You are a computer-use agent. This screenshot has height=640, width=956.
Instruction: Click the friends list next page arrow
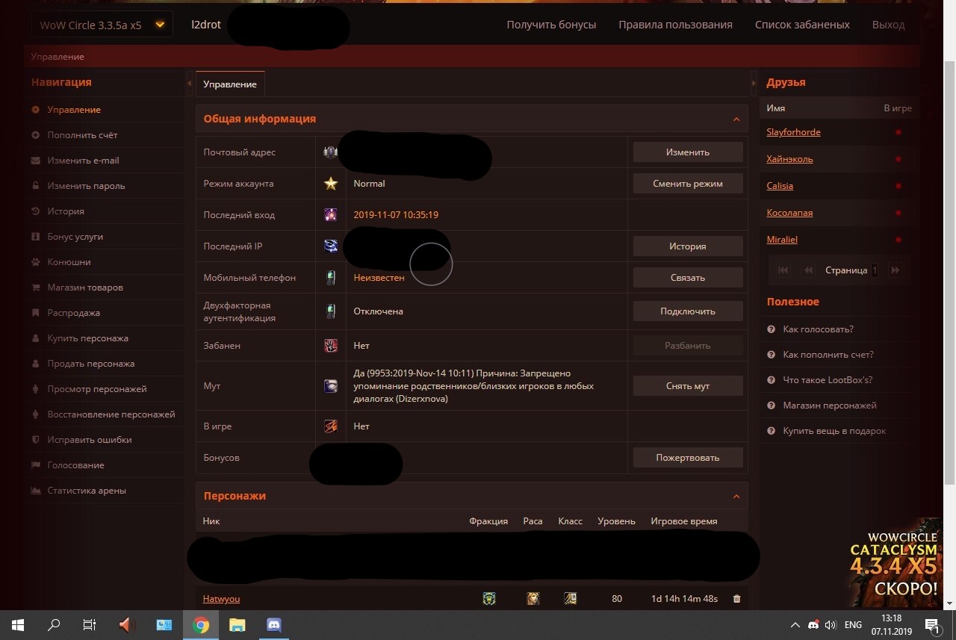(x=896, y=270)
